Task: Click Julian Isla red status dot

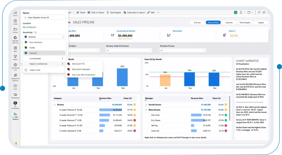Action: (226, 131)
